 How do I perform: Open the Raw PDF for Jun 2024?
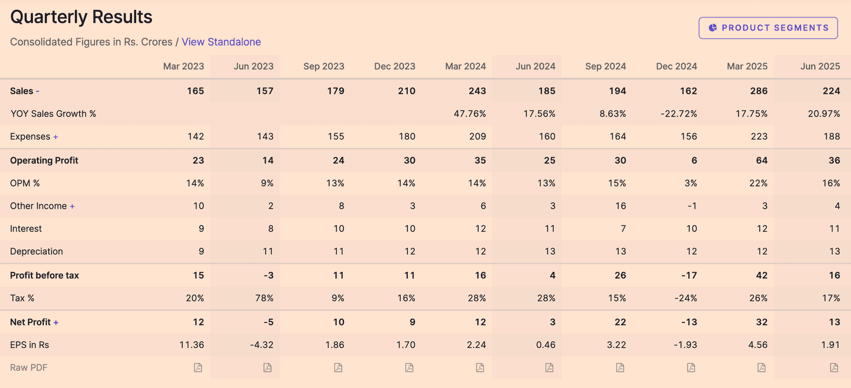pos(550,367)
